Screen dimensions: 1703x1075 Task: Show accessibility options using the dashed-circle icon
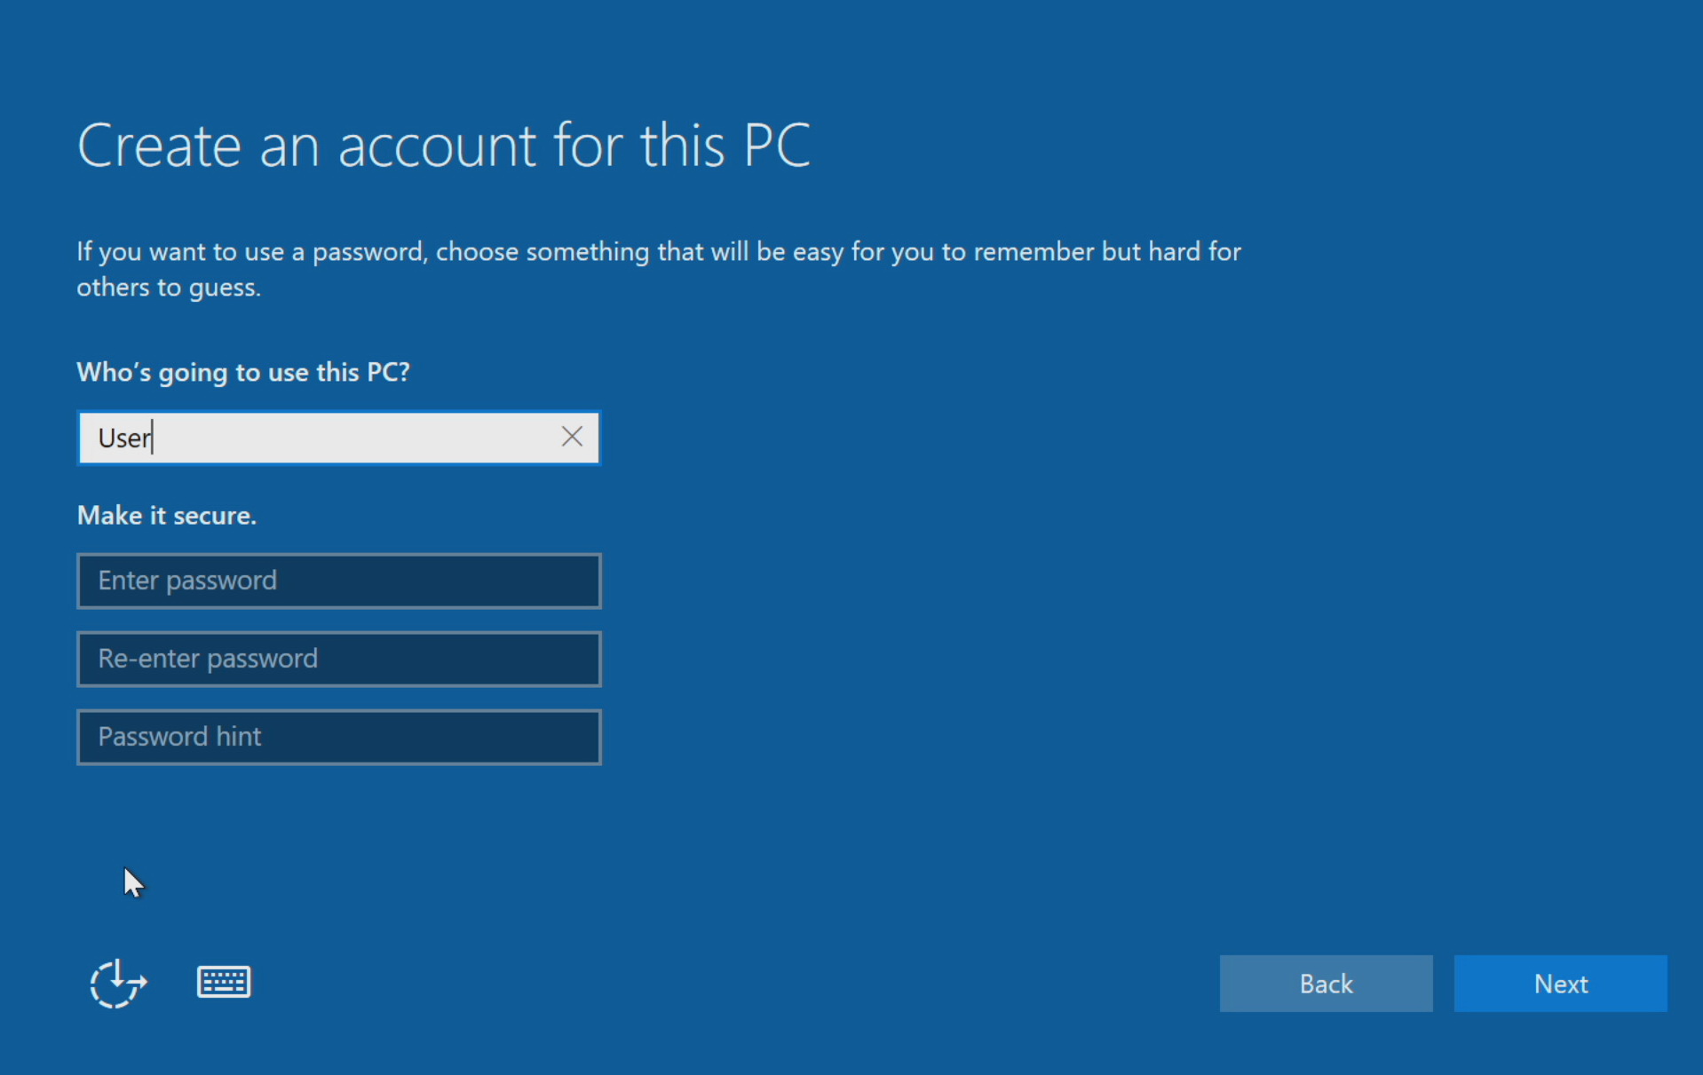[x=118, y=984]
